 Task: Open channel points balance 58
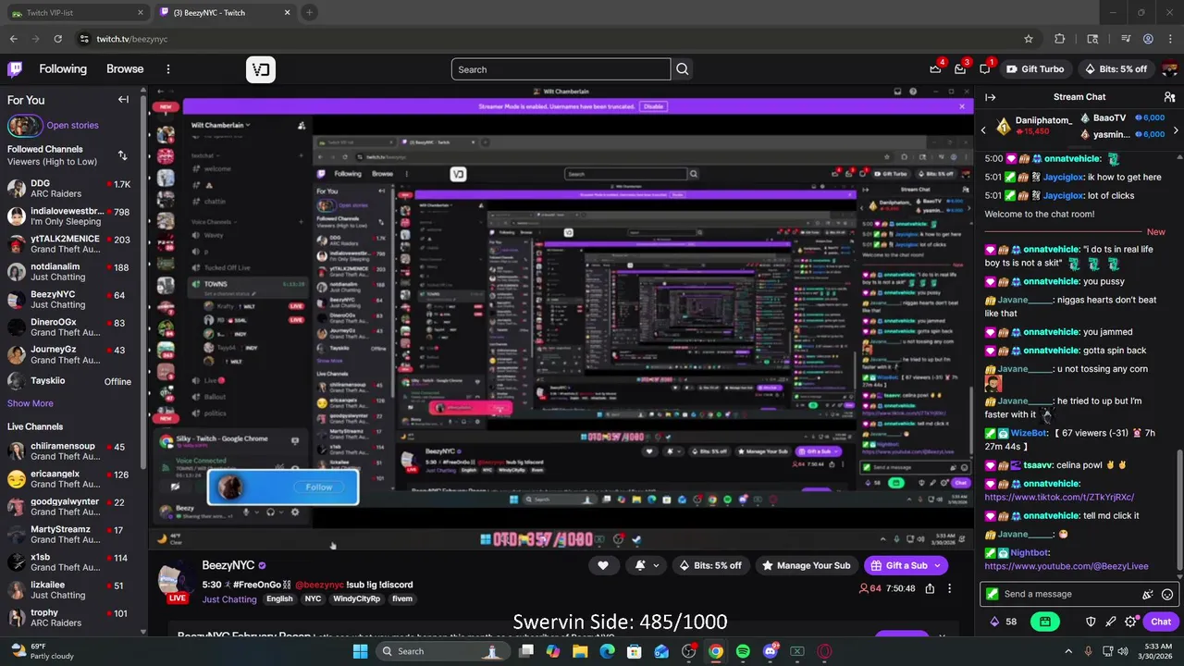coord(1005,622)
